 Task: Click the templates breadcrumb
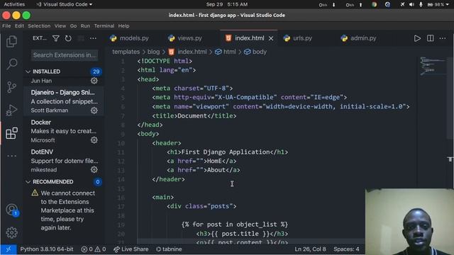(126, 52)
